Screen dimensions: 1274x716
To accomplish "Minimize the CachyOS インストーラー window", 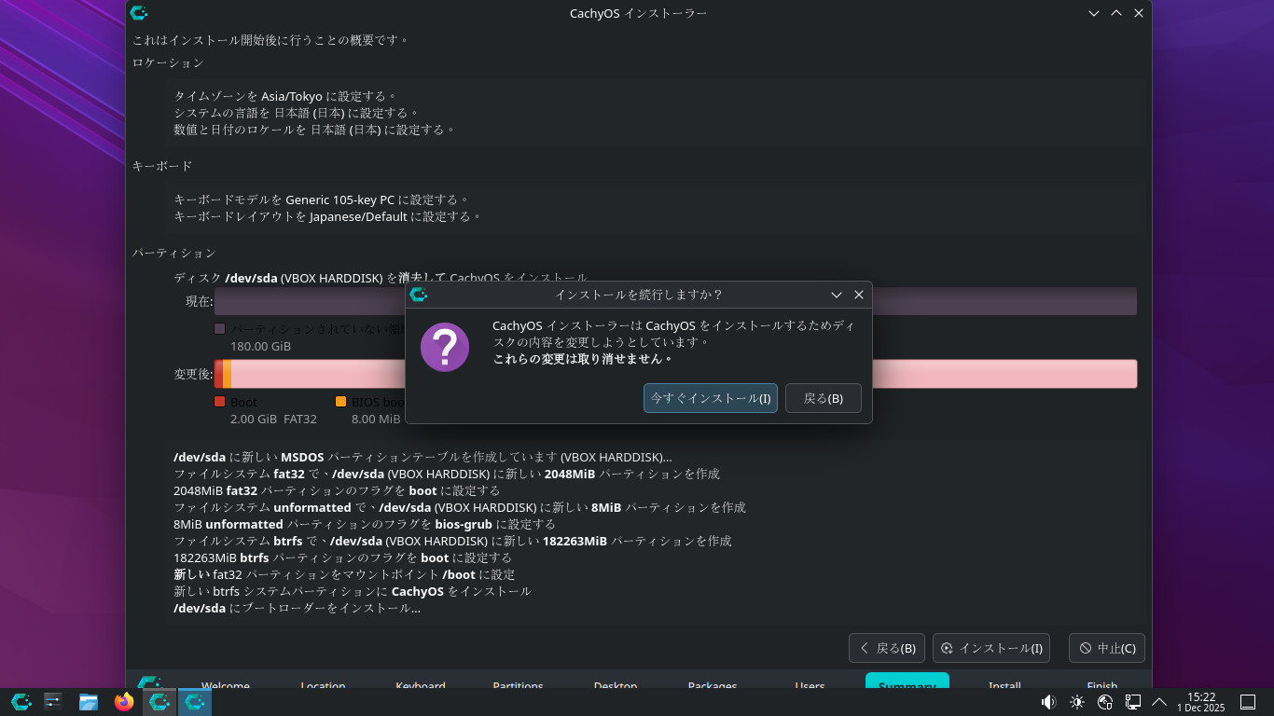I will [1094, 13].
